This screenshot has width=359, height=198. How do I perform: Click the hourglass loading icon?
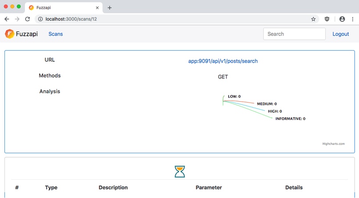pyautogui.click(x=180, y=171)
